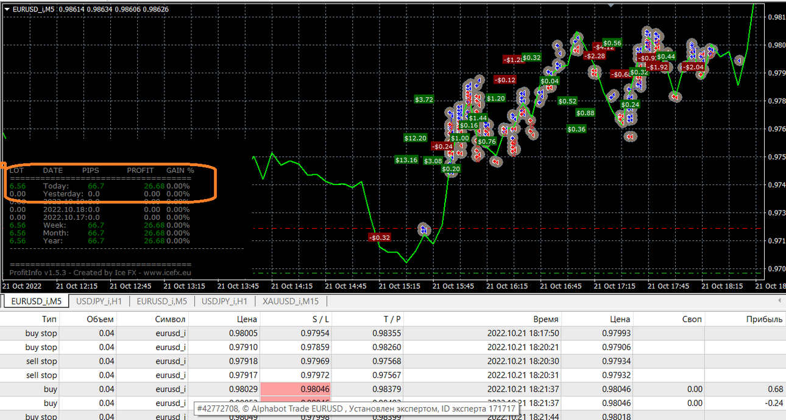The height and width of the screenshot is (420, 786).
Task: Click the $3.72 profit label on chart
Action: click(x=424, y=99)
